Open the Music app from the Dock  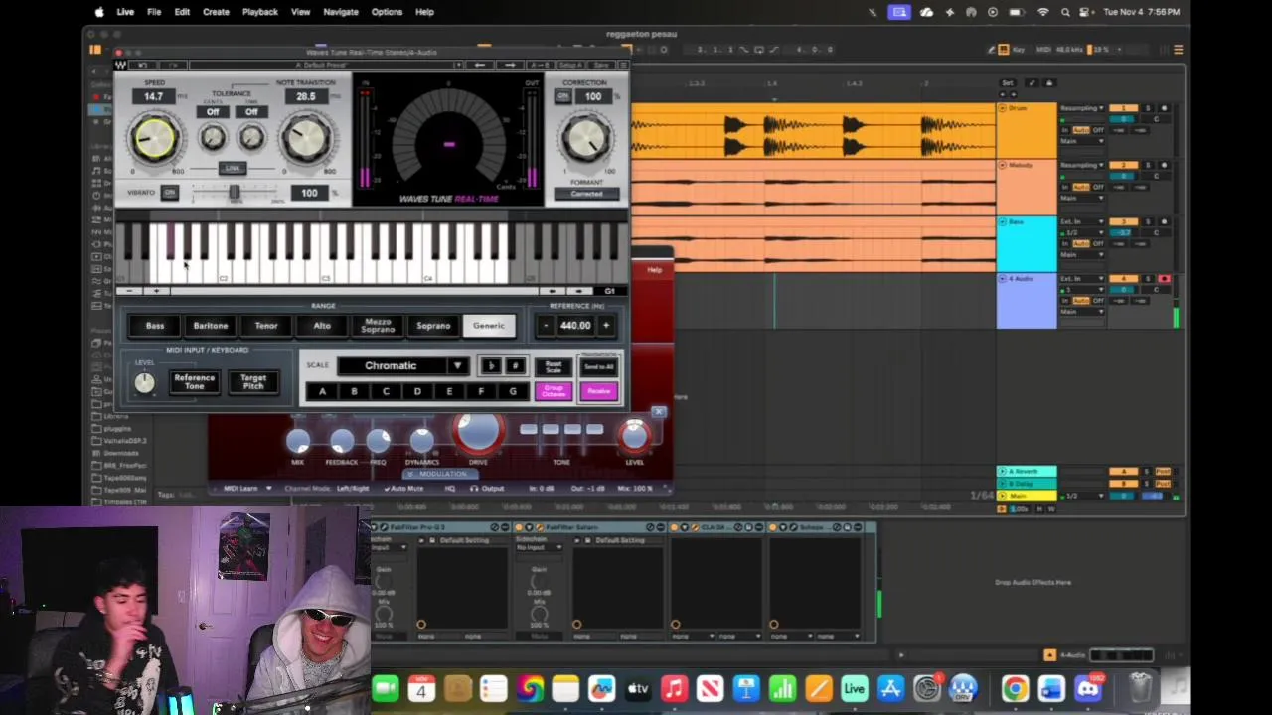[674, 688]
